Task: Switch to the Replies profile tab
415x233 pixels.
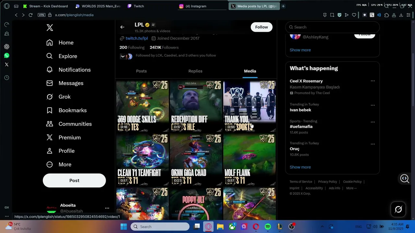Action: (x=195, y=71)
